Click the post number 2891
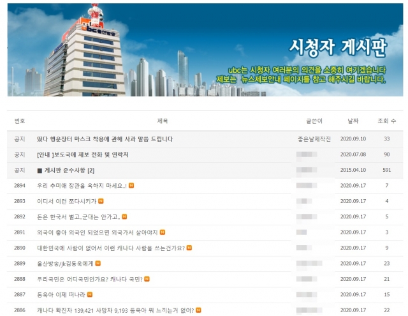Image resolution: width=408 pixels, height=316 pixels. click(x=20, y=232)
